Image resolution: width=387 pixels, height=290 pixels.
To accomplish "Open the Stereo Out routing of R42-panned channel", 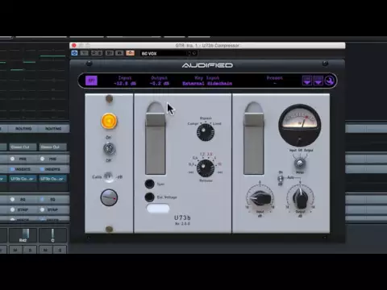I will point(23,147).
